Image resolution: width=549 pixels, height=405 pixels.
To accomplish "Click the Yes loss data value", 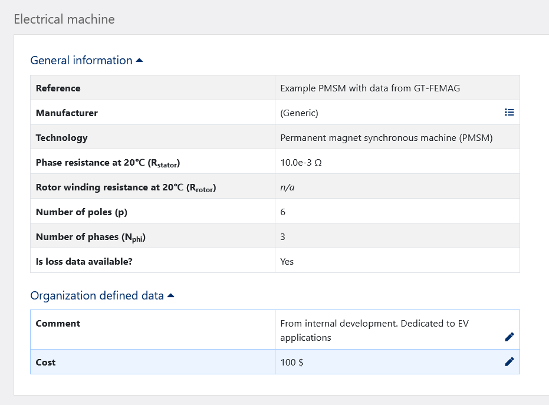I will 287,261.
